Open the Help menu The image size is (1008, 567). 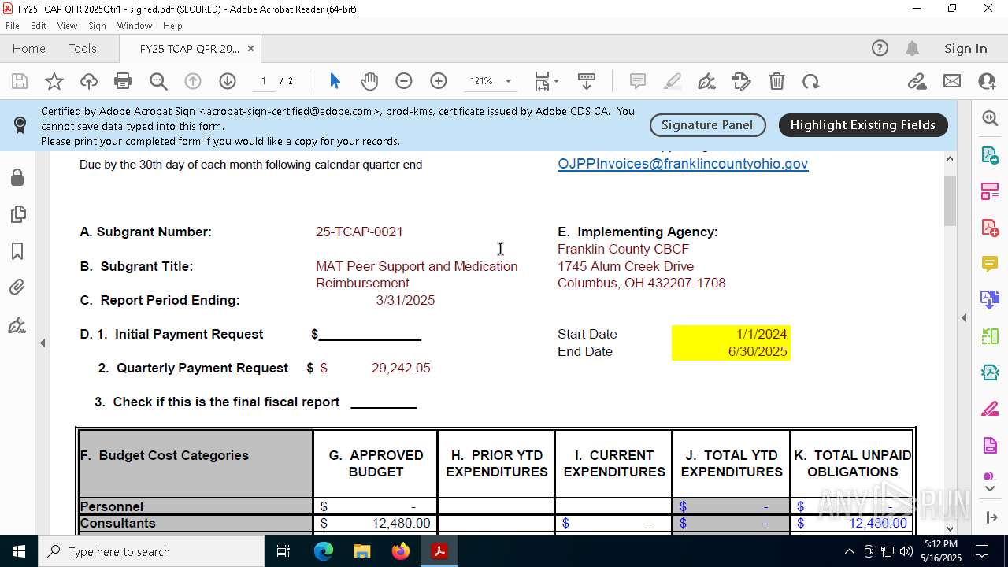click(172, 26)
